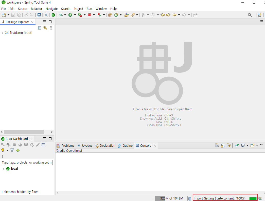Click the red Stop square in toolbar

click(90, 15)
